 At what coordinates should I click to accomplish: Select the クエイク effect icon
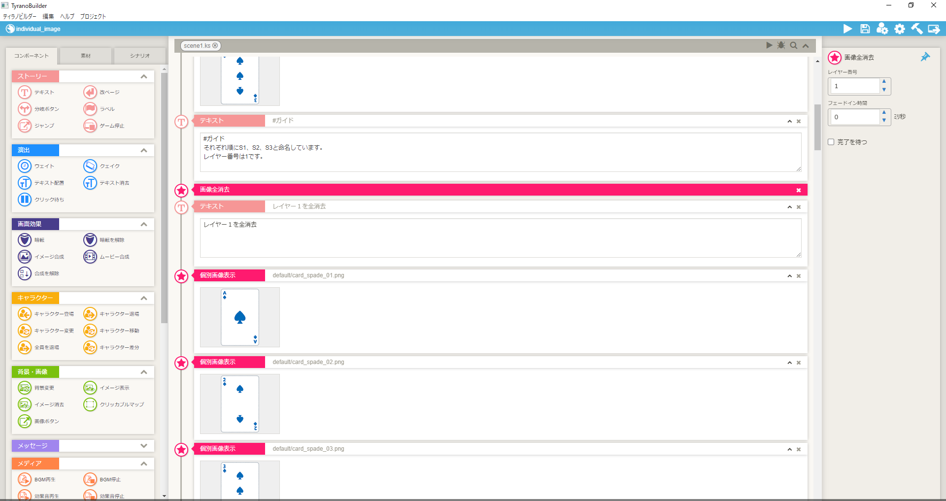coord(90,166)
